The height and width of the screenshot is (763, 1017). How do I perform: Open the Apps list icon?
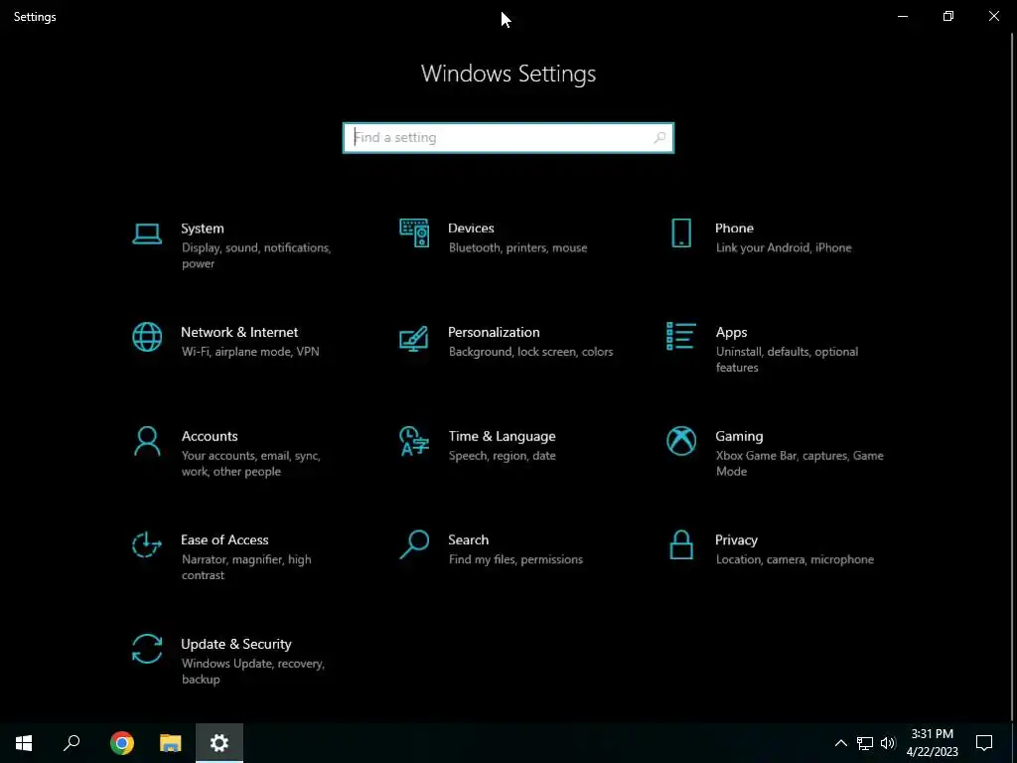[x=681, y=336]
